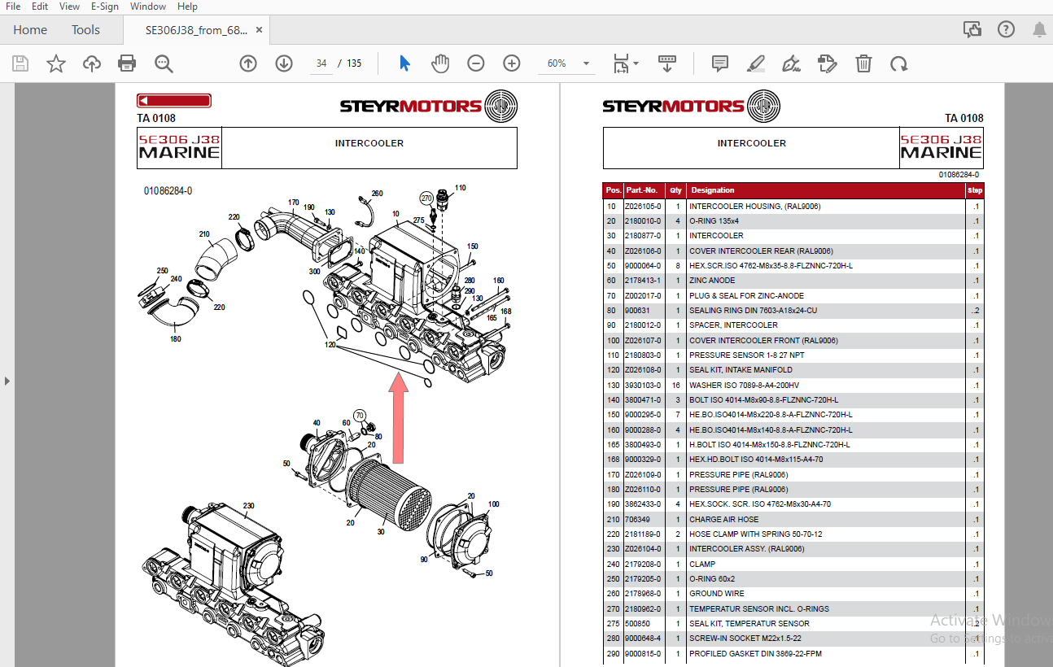
Task: Open find text with the magnifier icon
Action: (x=164, y=63)
